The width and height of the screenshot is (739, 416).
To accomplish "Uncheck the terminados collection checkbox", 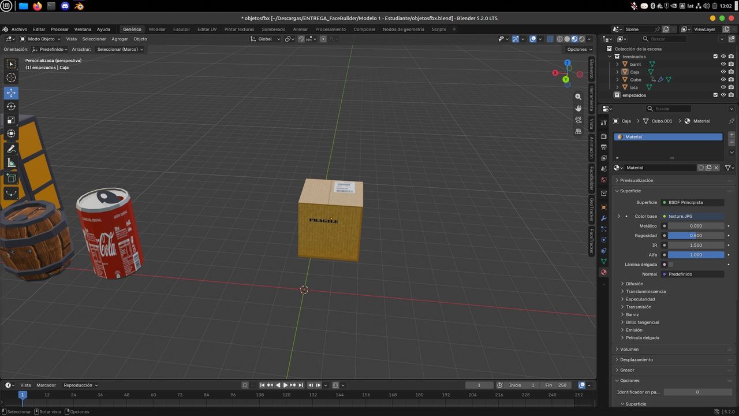I will click(x=715, y=57).
